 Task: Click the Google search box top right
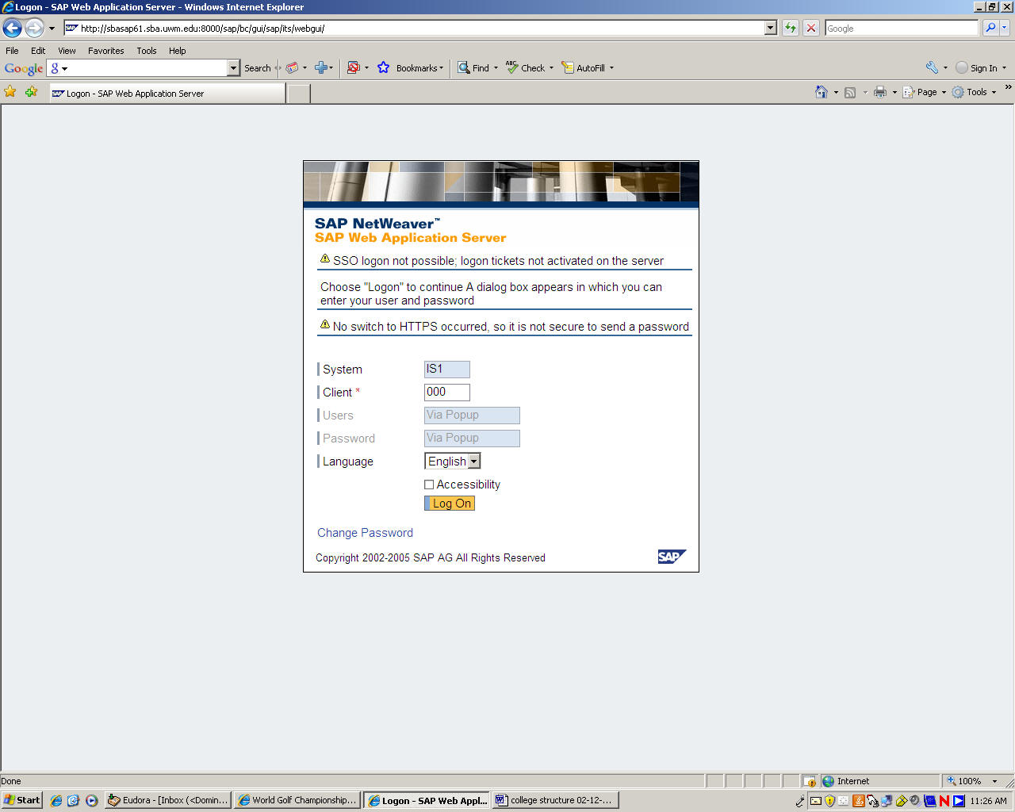902,28
